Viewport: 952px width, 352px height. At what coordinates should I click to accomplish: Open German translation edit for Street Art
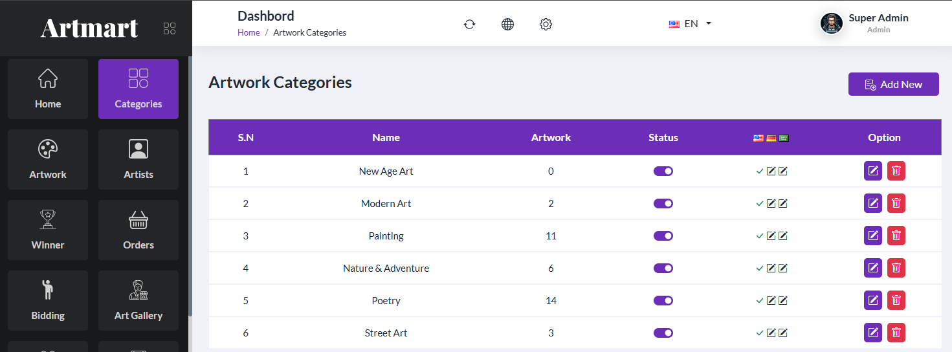pos(771,333)
